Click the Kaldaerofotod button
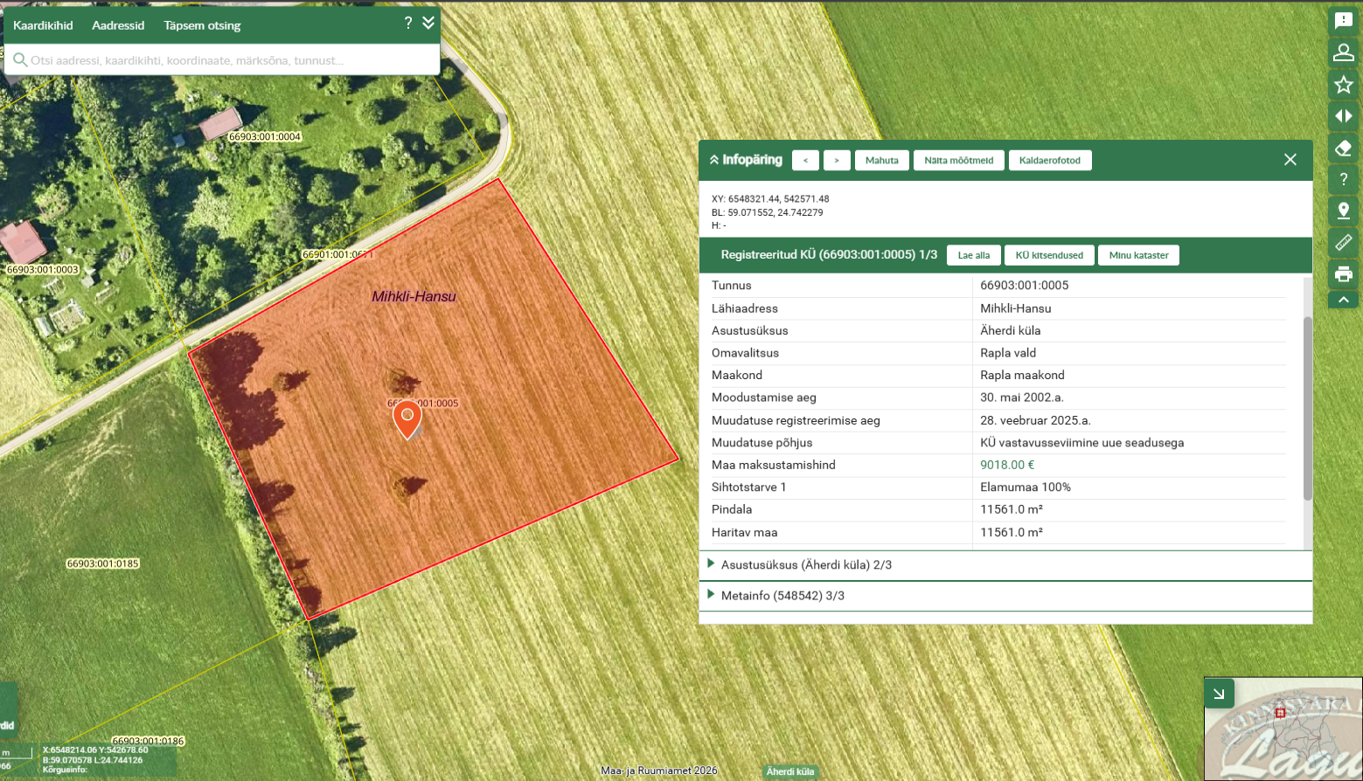 [x=1050, y=160]
